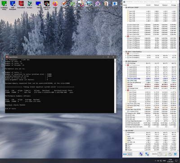The height and width of the screenshot is (163, 180).
Task: Click 'End of tests' line in console
Action: (x=11, y=109)
